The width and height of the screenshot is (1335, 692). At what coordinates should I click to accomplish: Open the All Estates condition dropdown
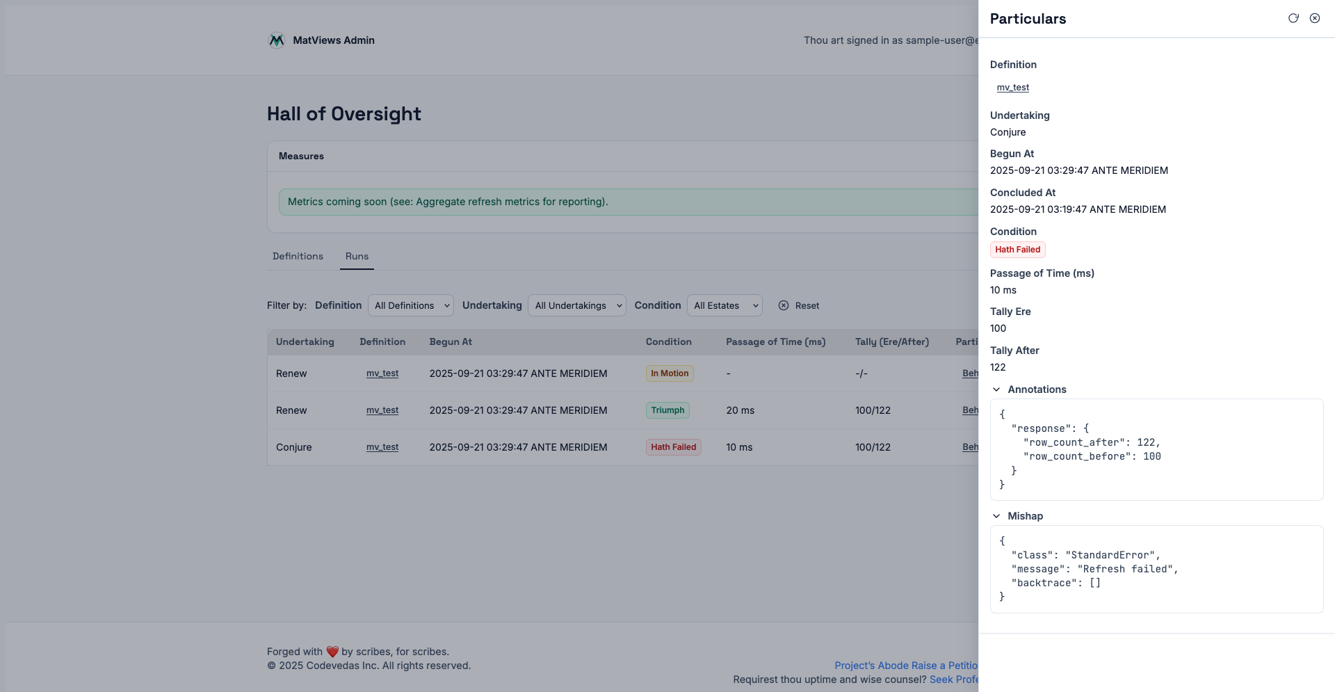click(x=724, y=305)
